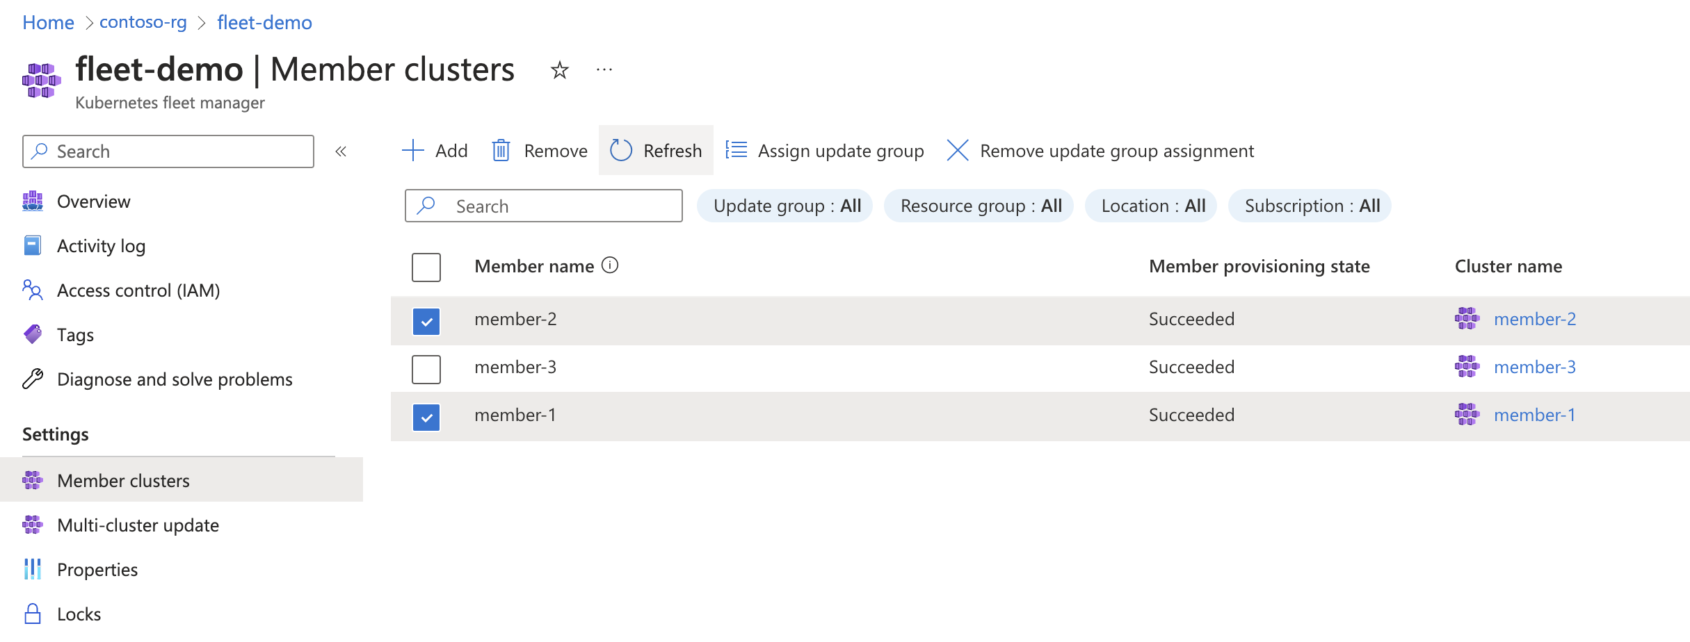Open the Update group filter

(786, 206)
